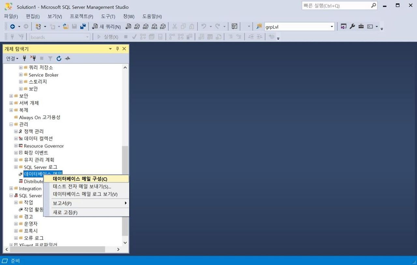Open the 프로젝트(P) menu
This screenshot has width=417, height=265.
point(81,16)
